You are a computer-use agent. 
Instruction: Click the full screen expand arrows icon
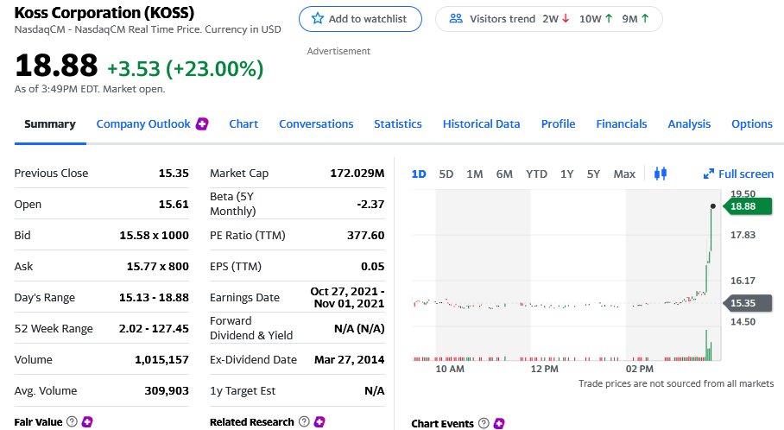pyautogui.click(x=709, y=174)
